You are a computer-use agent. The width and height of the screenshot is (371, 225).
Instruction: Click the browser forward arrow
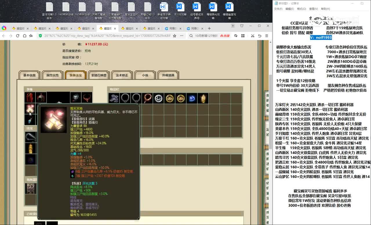tap(11, 36)
